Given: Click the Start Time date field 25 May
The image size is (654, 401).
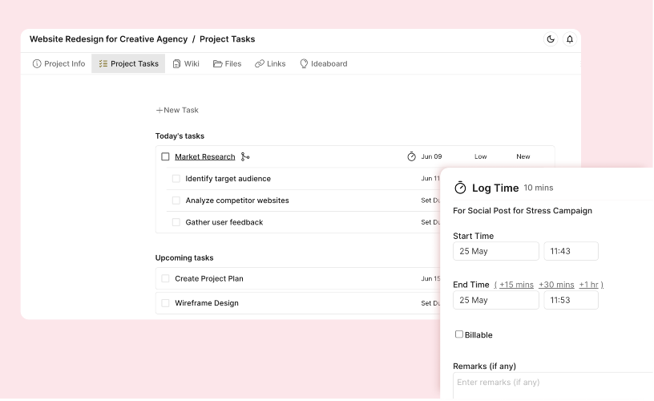Looking at the screenshot, I should [496, 251].
